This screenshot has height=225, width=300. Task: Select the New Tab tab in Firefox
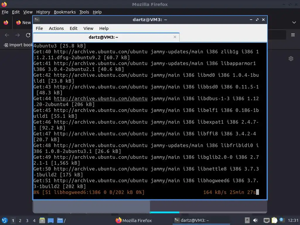(x=23, y=23)
